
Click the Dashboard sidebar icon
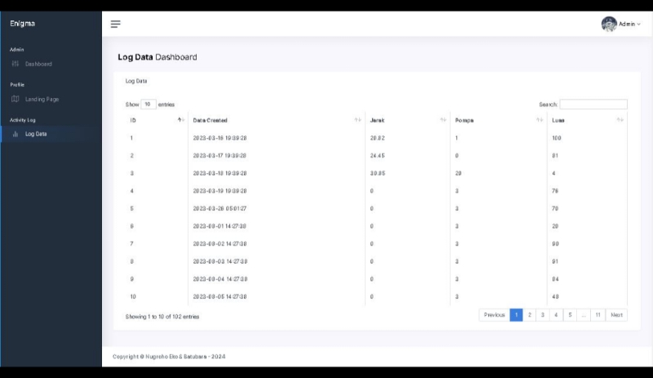click(x=16, y=64)
